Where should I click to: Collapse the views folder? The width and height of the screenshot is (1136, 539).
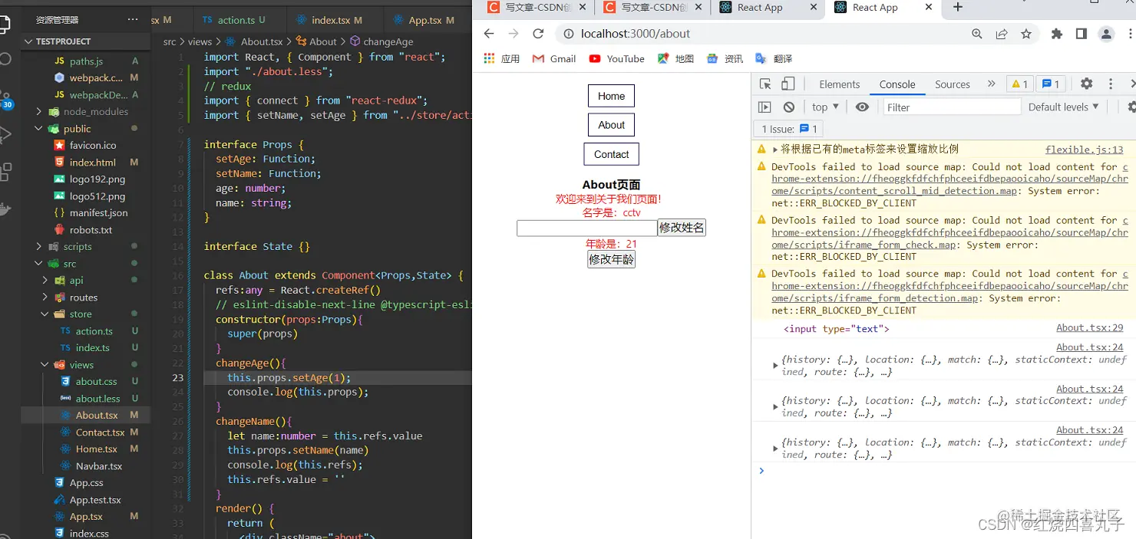tap(45, 365)
